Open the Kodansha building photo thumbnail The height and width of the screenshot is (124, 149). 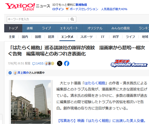point(31,102)
